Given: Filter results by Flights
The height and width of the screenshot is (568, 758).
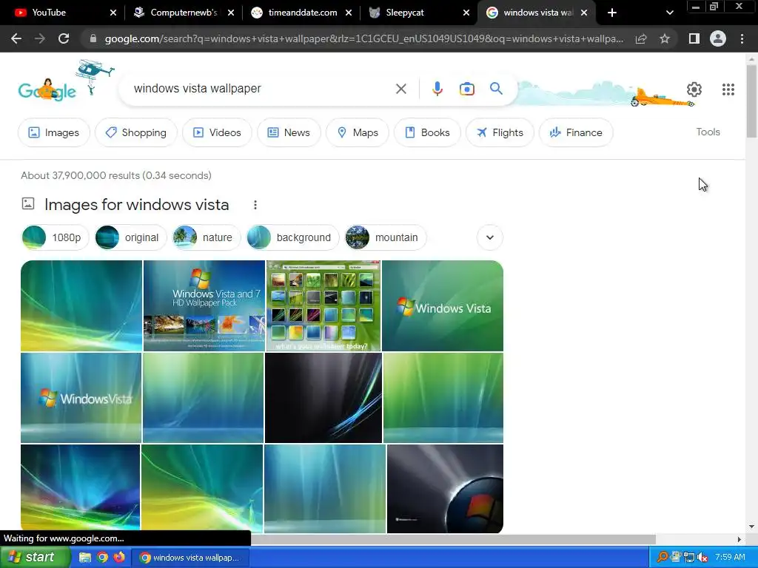Looking at the screenshot, I should click(500, 132).
